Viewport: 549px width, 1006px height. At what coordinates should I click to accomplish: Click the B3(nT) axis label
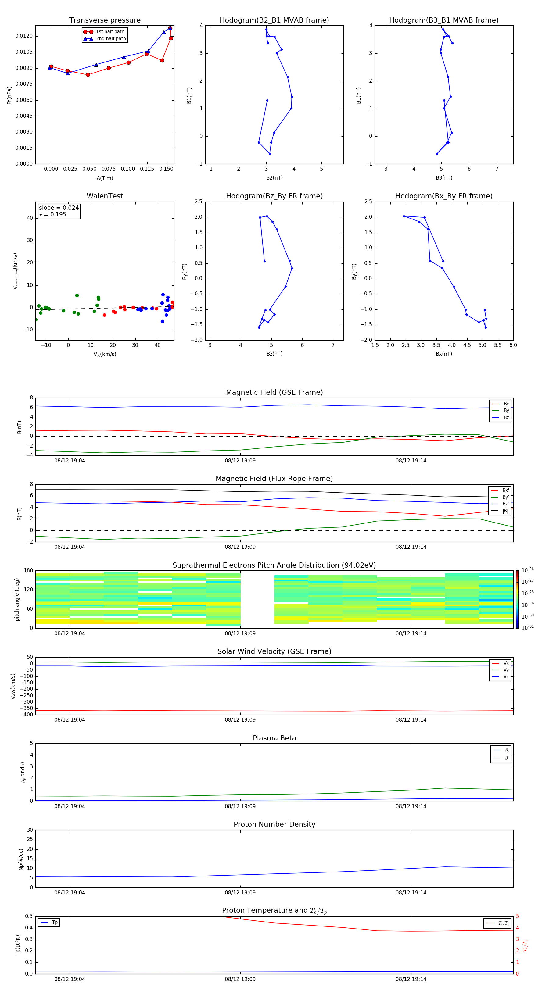click(444, 178)
